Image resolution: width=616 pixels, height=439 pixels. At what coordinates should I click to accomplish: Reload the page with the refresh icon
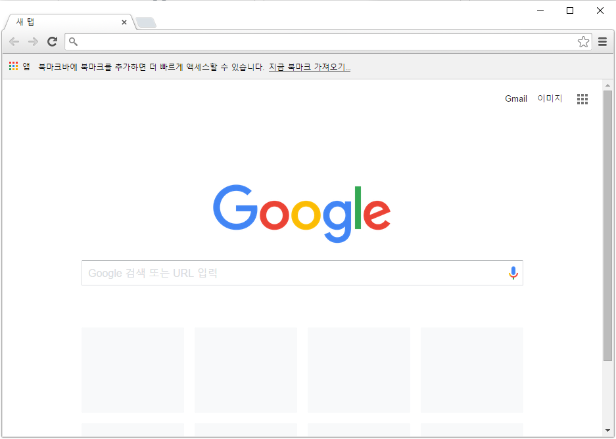(52, 42)
